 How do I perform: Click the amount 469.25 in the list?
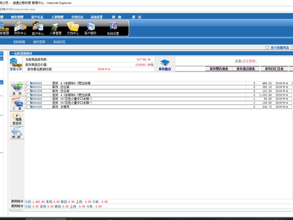pos(267,83)
